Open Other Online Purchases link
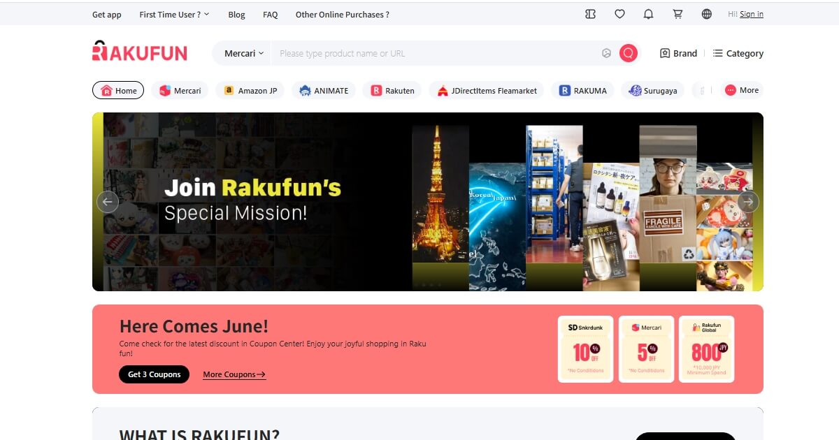839x440 pixels. tap(343, 14)
